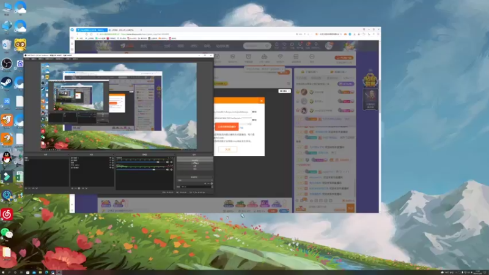Toggle the lock of the top source
This screenshot has height=275, width=489.
coord(112,158)
